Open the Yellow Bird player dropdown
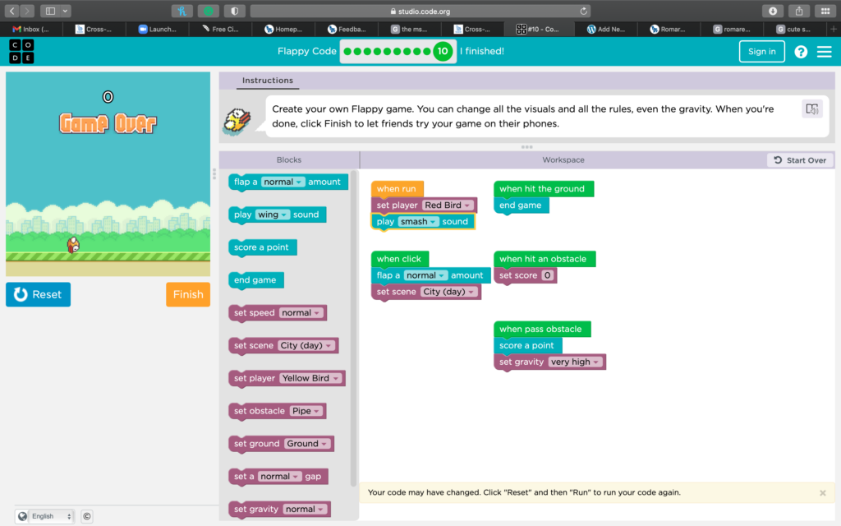Viewport: 841px width, 526px height. click(x=310, y=378)
